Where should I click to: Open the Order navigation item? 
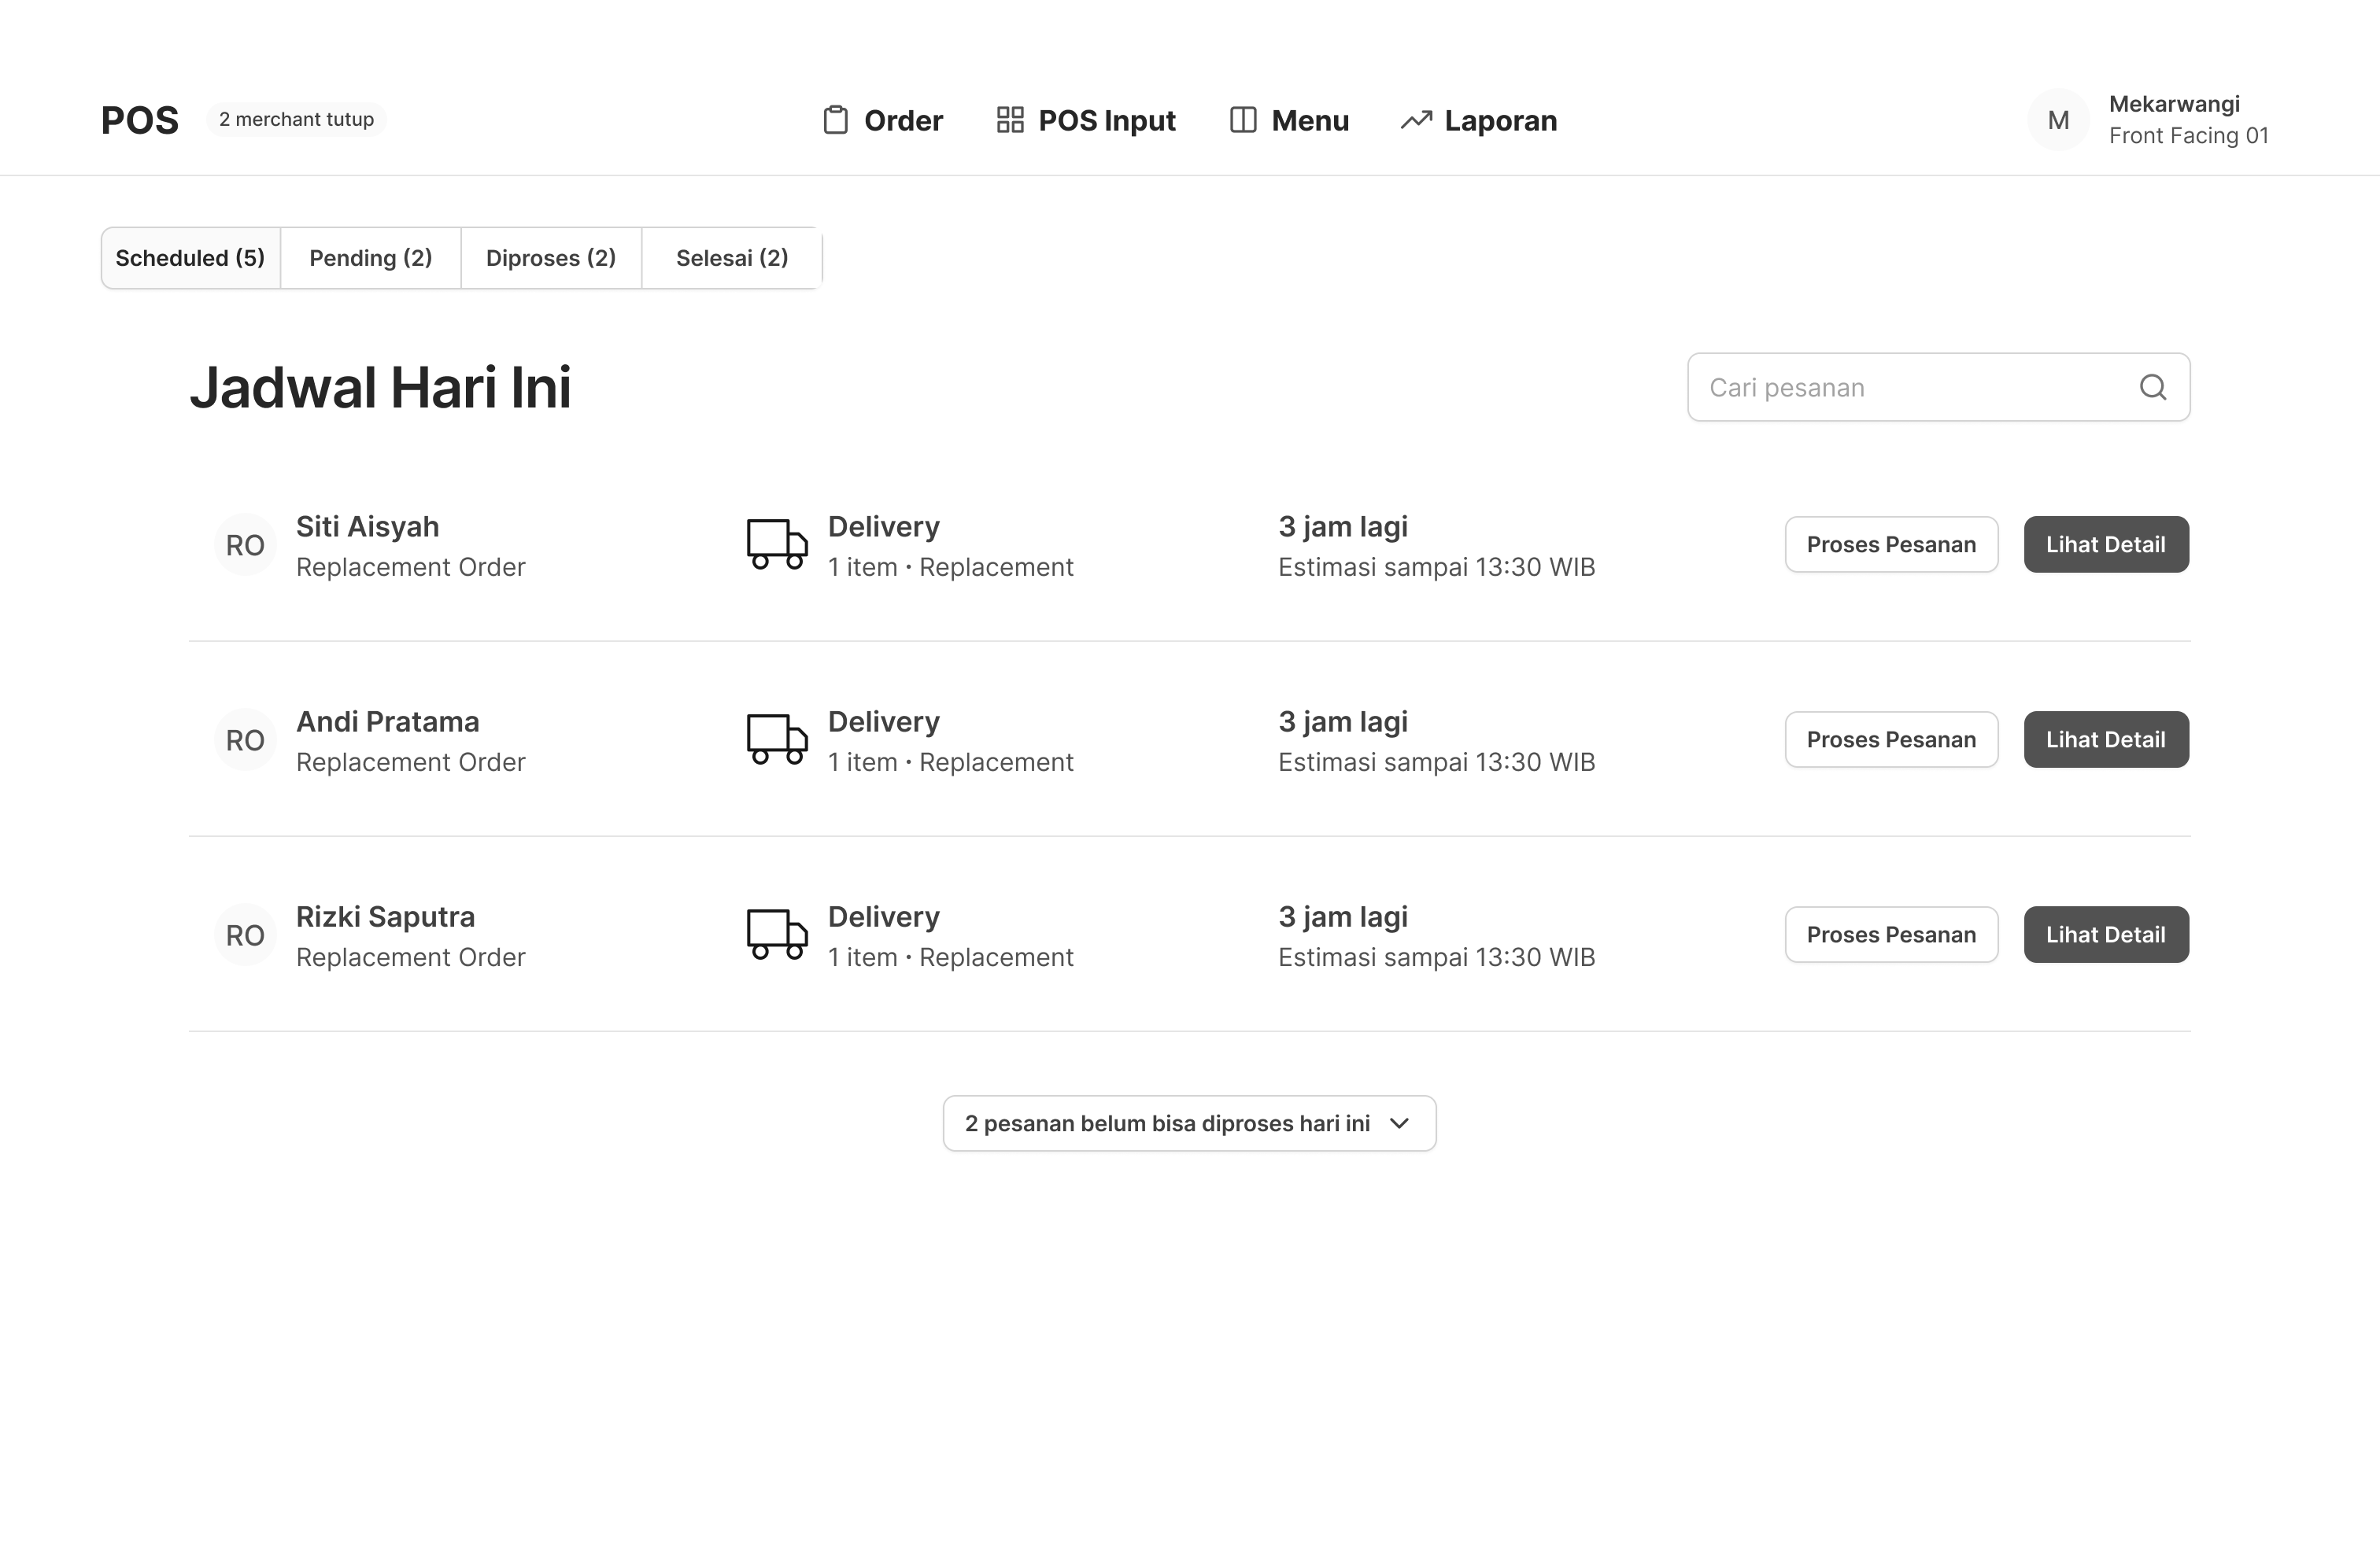[x=883, y=120]
